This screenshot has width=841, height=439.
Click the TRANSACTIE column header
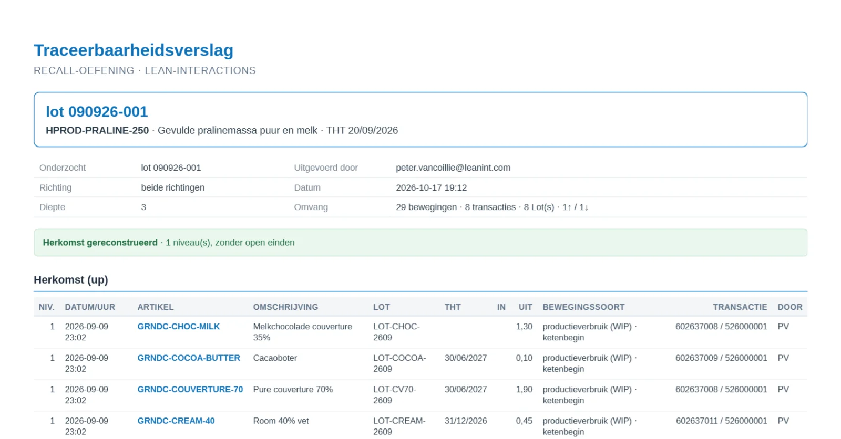point(740,307)
